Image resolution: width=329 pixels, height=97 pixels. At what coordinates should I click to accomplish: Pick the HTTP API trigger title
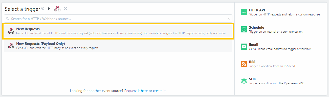tap(257, 10)
